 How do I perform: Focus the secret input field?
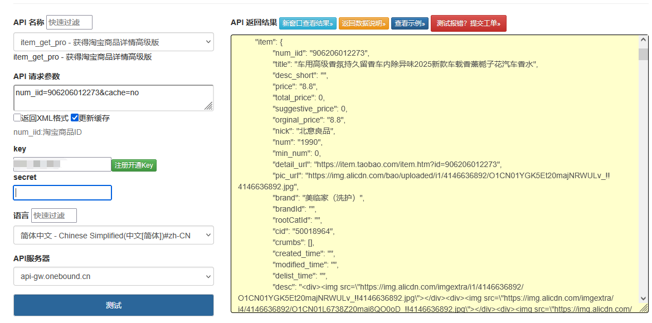[62, 193]
